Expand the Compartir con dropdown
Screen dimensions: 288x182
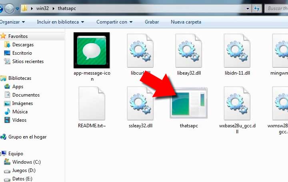coord(114,22)
